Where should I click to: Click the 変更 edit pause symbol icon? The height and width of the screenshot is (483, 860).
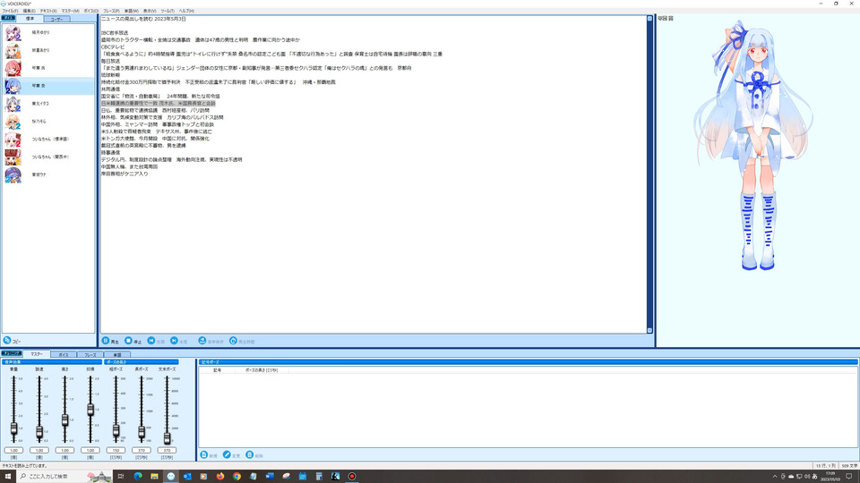[x=227, y=454]
